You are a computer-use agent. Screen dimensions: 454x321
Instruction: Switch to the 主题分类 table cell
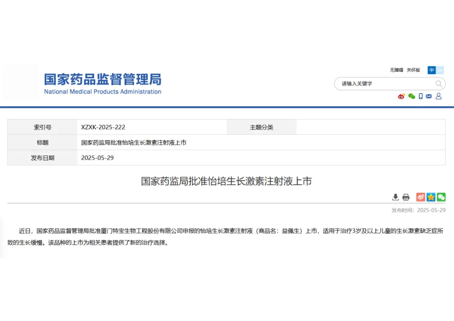[261, 127]
